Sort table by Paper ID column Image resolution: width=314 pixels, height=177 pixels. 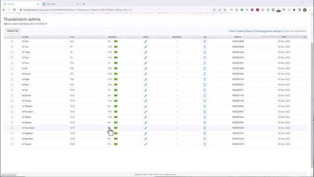coord(237,37)
